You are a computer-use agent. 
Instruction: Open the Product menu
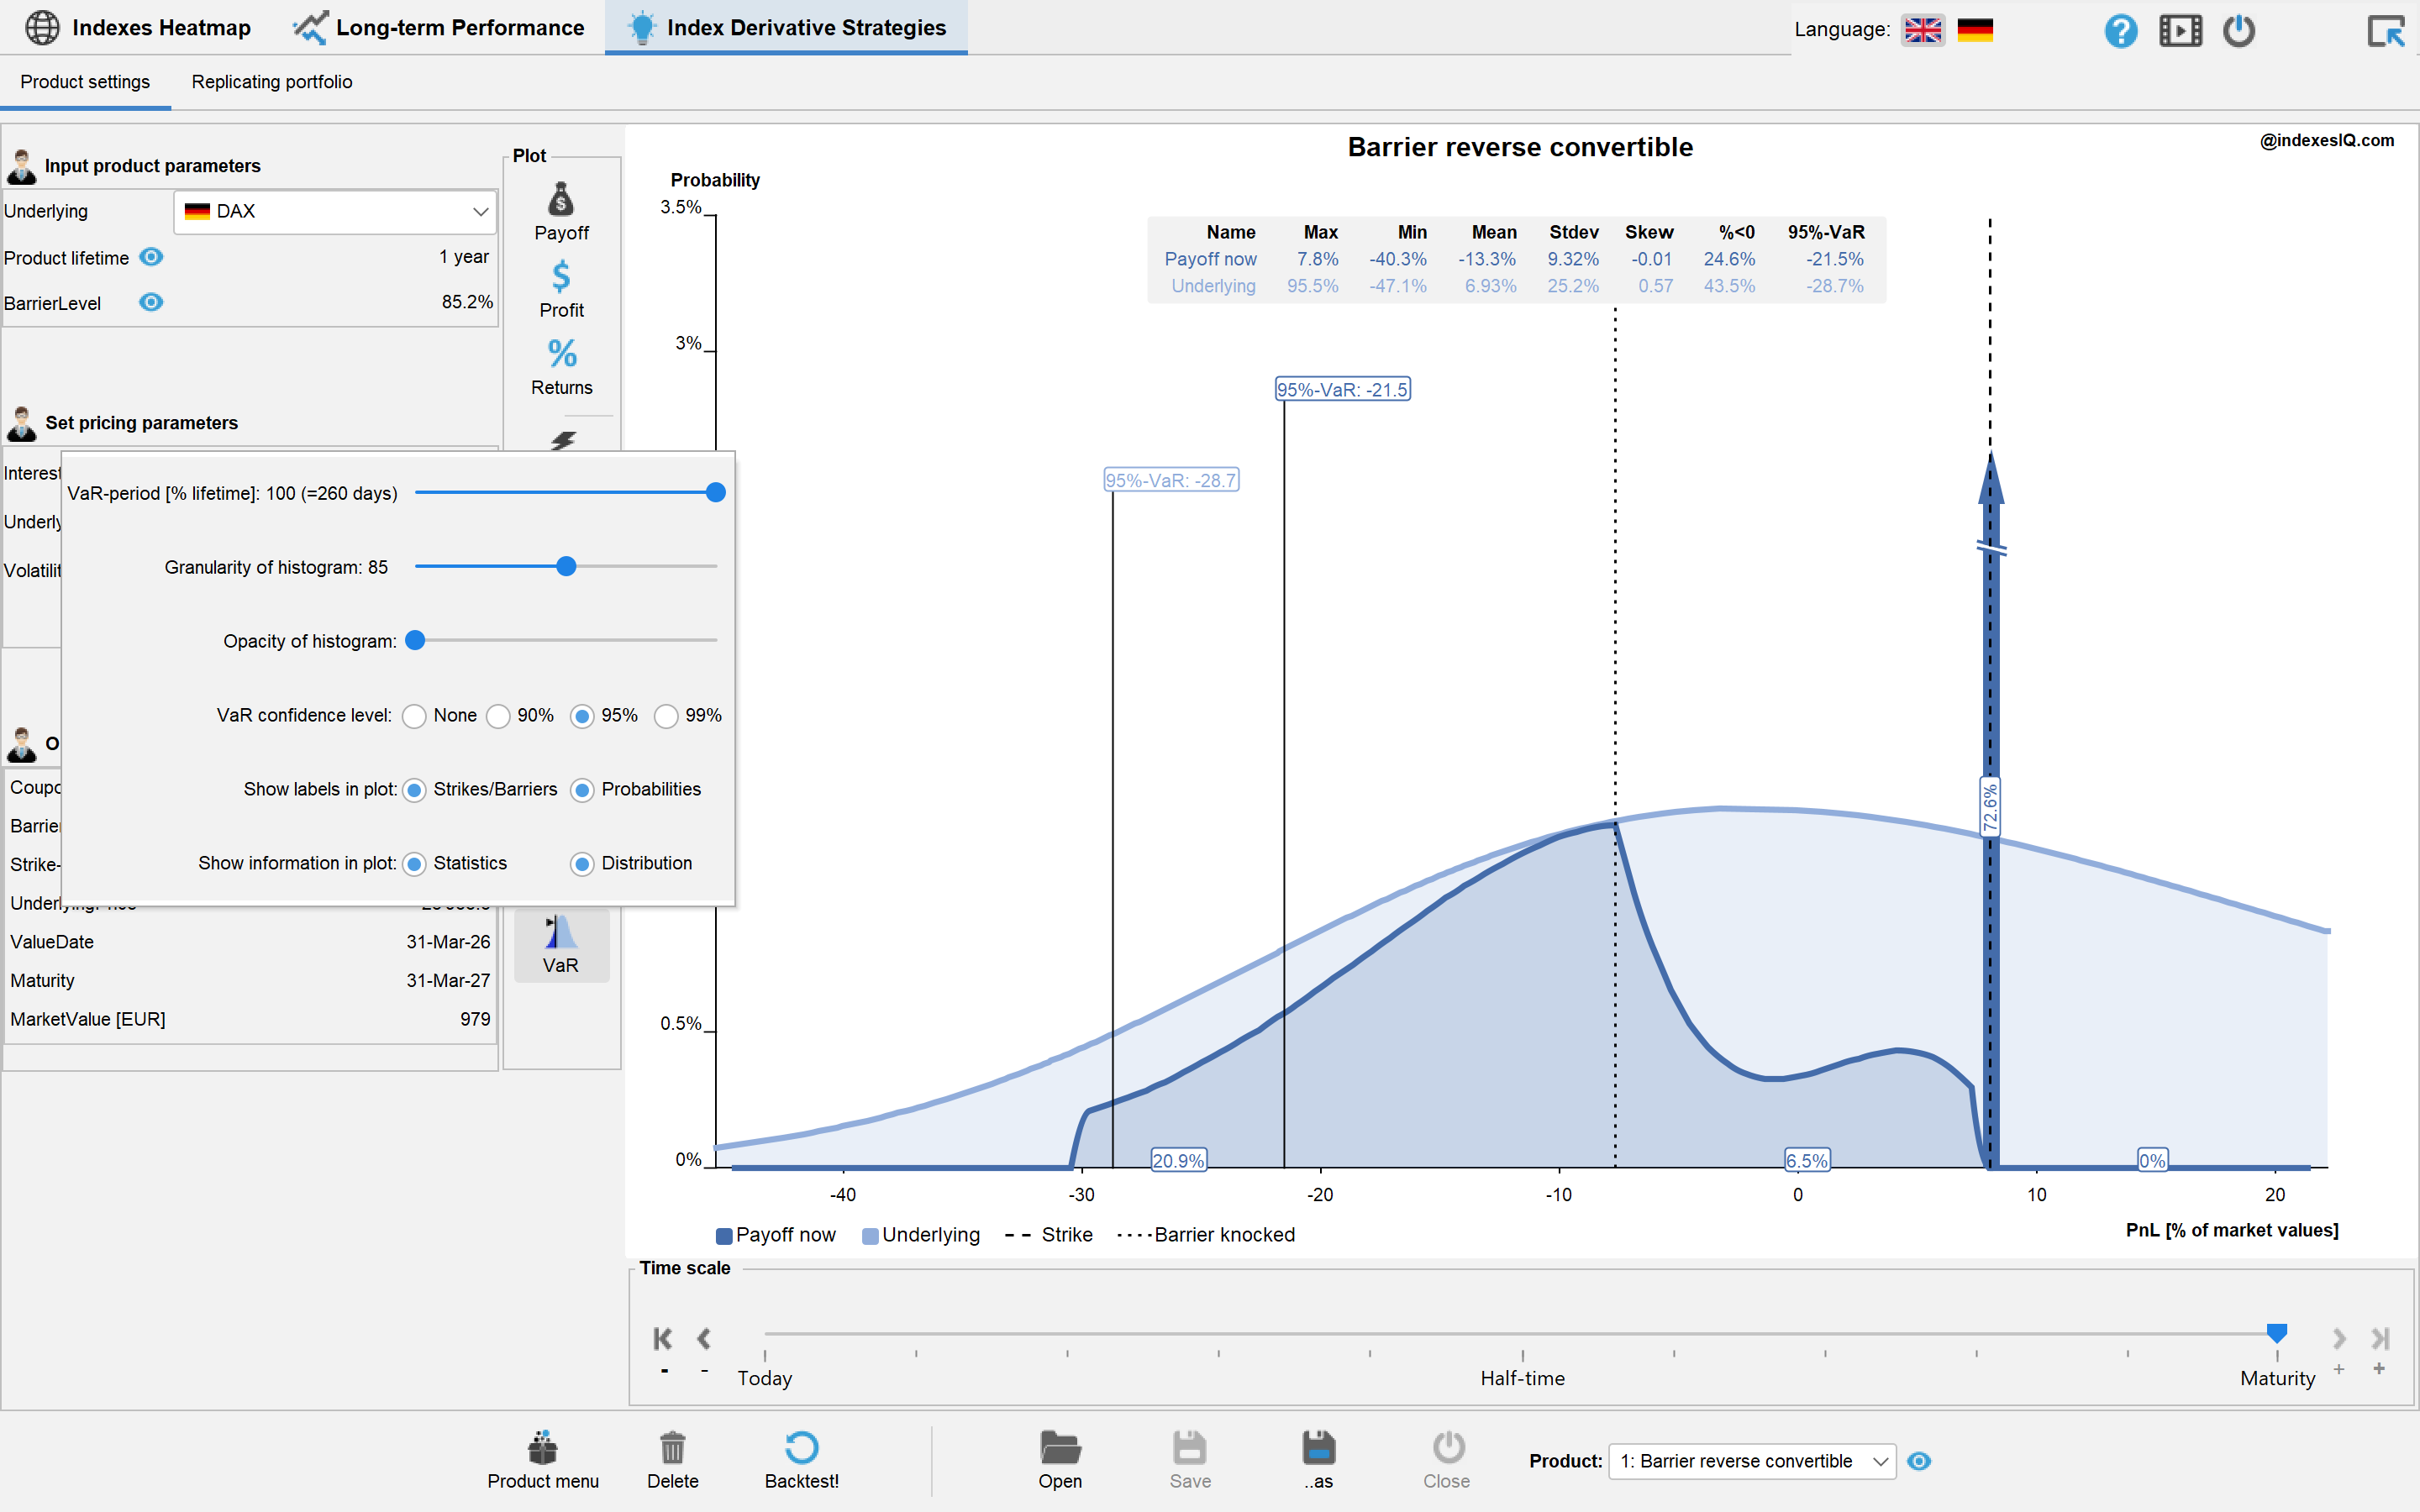[x=543, y=1460]
